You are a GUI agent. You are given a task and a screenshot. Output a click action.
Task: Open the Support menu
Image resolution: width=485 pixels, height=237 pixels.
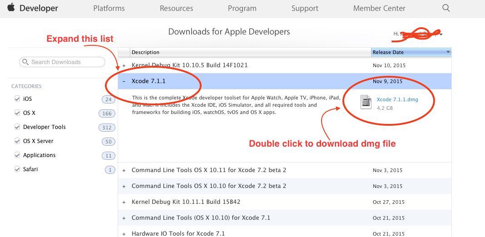[x=305, y=8]
